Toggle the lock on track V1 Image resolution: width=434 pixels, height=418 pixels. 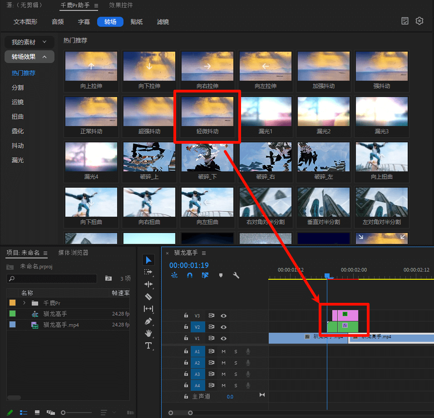point(186,338)
